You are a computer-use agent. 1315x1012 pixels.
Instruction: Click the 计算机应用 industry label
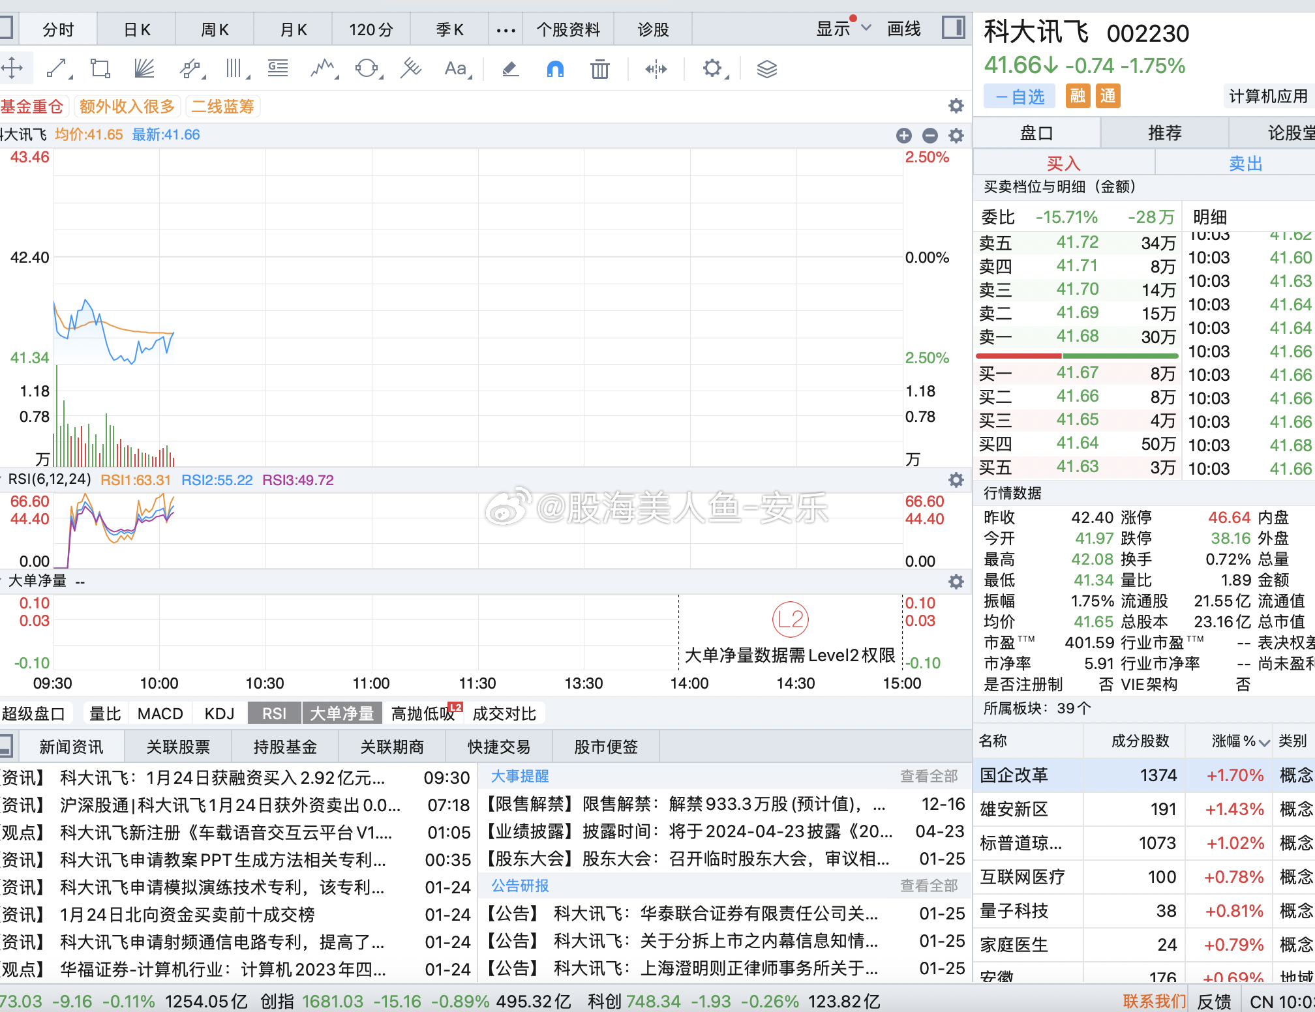[1268, 97]
